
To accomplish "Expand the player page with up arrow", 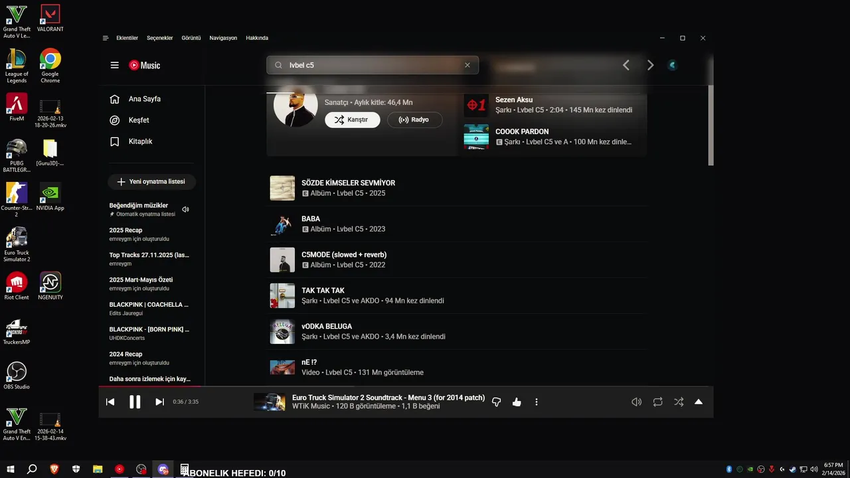I will click(x=699, y=402).
